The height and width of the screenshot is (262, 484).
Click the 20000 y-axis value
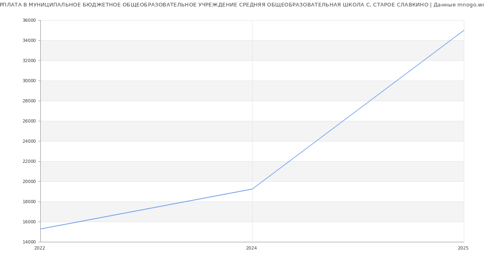point(29,181)
